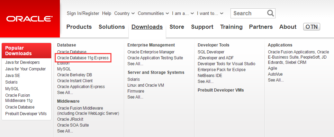Viewport: 334px width, 137px height.
Task: Open Oracle Database 11g Express link
Action: click(83, 58)
